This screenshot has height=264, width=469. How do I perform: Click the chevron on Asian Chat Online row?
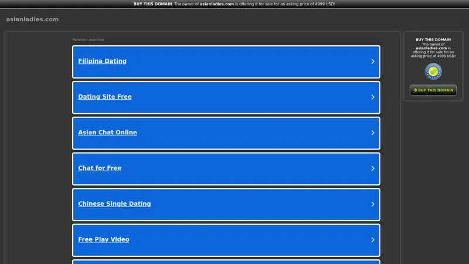pyautogui.click(x=373, y=133)
